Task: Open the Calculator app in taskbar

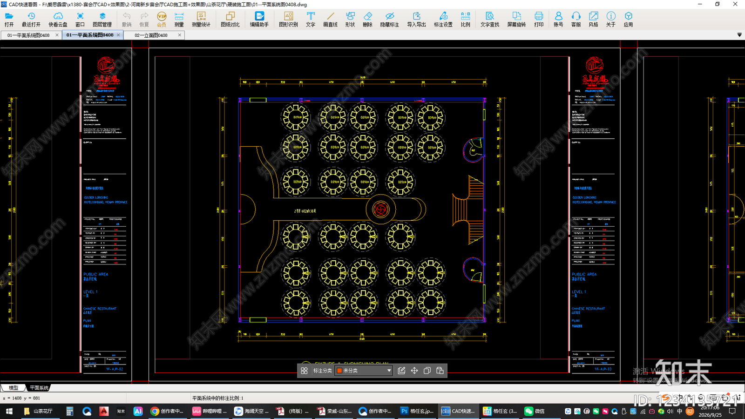Action: (x=70, y=411)
